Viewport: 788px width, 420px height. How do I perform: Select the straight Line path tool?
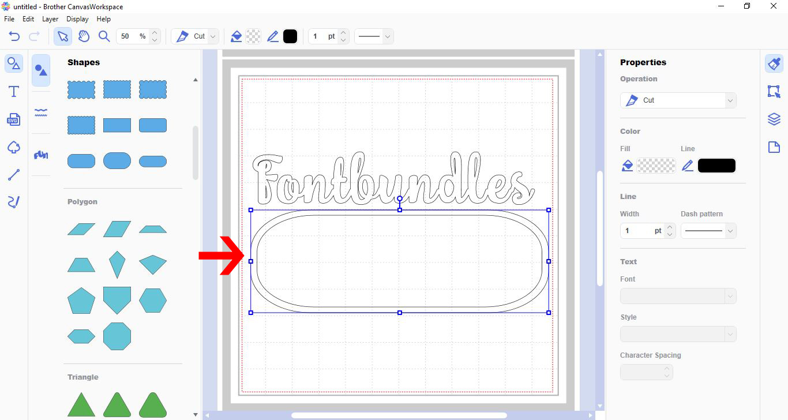pyautogui.click(x=14, y=175)
